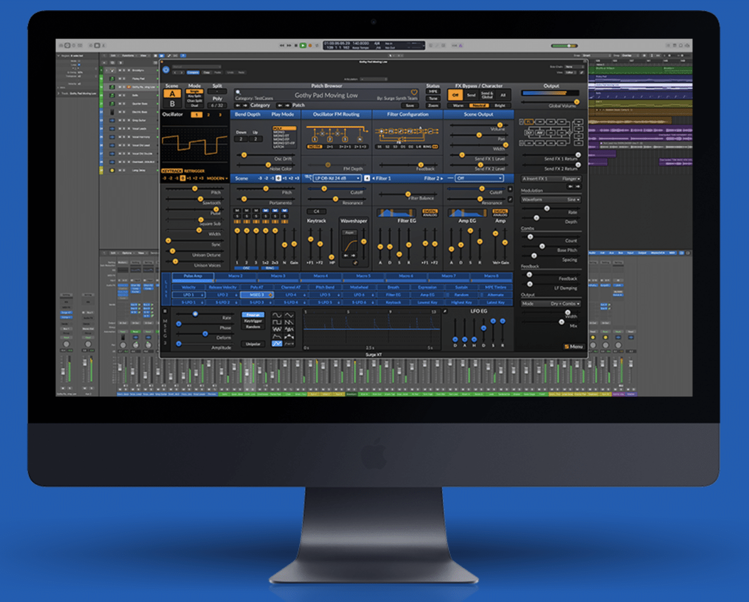Viewport: 749px width, 602px height.
Task: Open S-LFO 2 modulator menu arrow
Action: (x=236, y=303)
